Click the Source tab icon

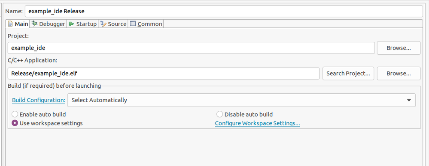point(103,24)
